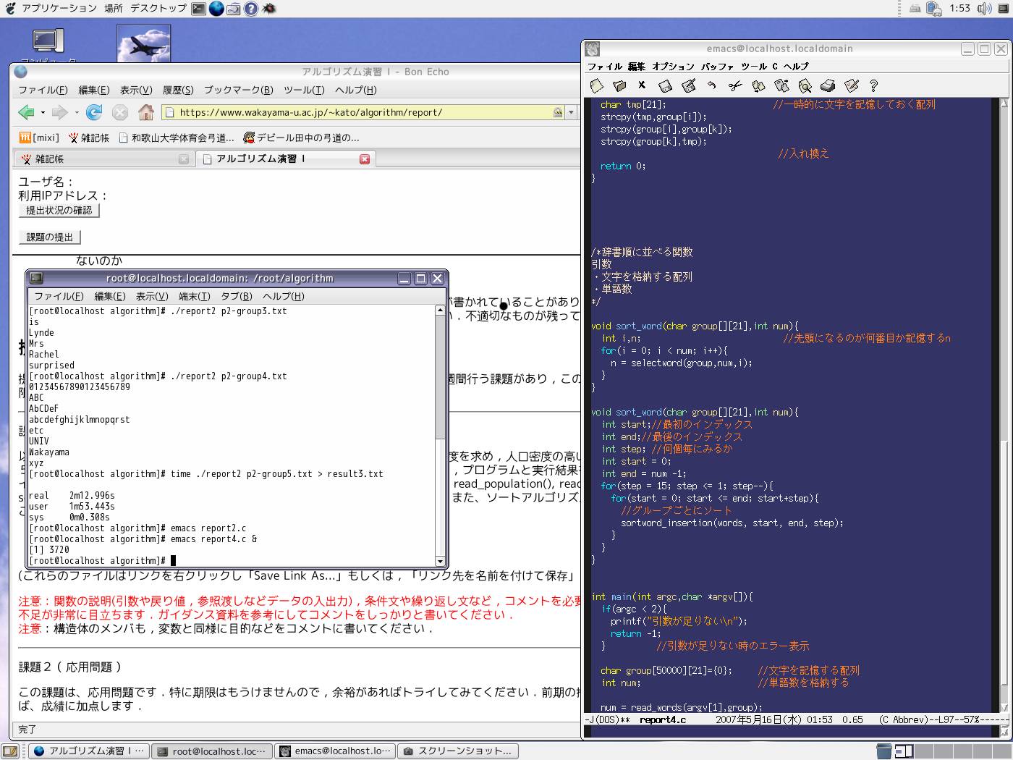Viewport: 1013px width, 760px height.
Task: Open the [mixi] bookmark
Action: click(x=39, y=137)
